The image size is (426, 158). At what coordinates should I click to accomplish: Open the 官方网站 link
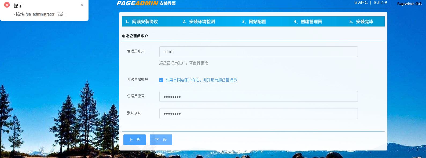pos(361,3)
